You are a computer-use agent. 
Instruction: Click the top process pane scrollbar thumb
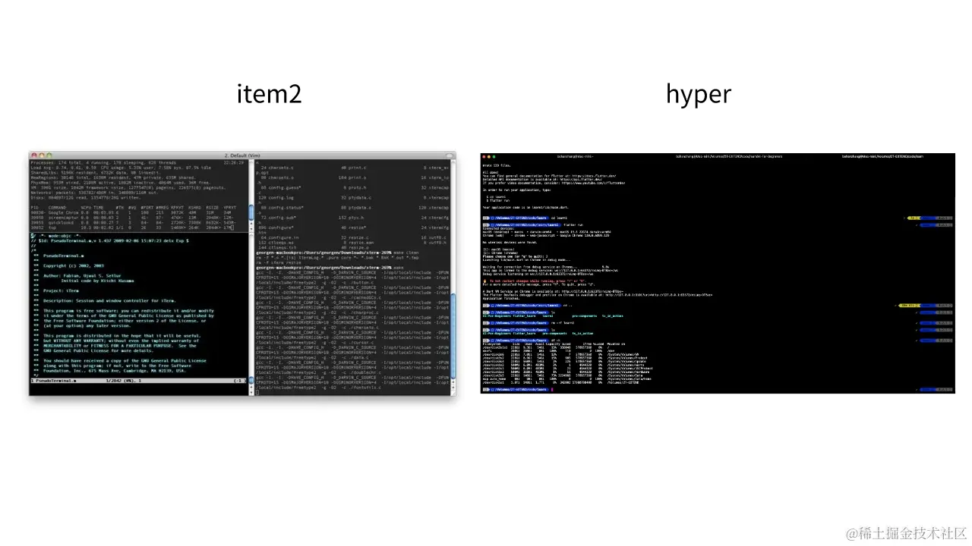[x=251, y=213]
